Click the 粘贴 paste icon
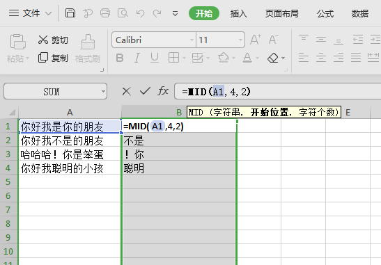The width and height of the screenshot is (381, 265). click(x=17, y=42)
